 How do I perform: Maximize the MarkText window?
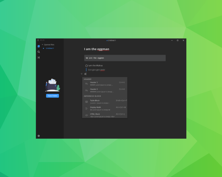pos(177,40)
